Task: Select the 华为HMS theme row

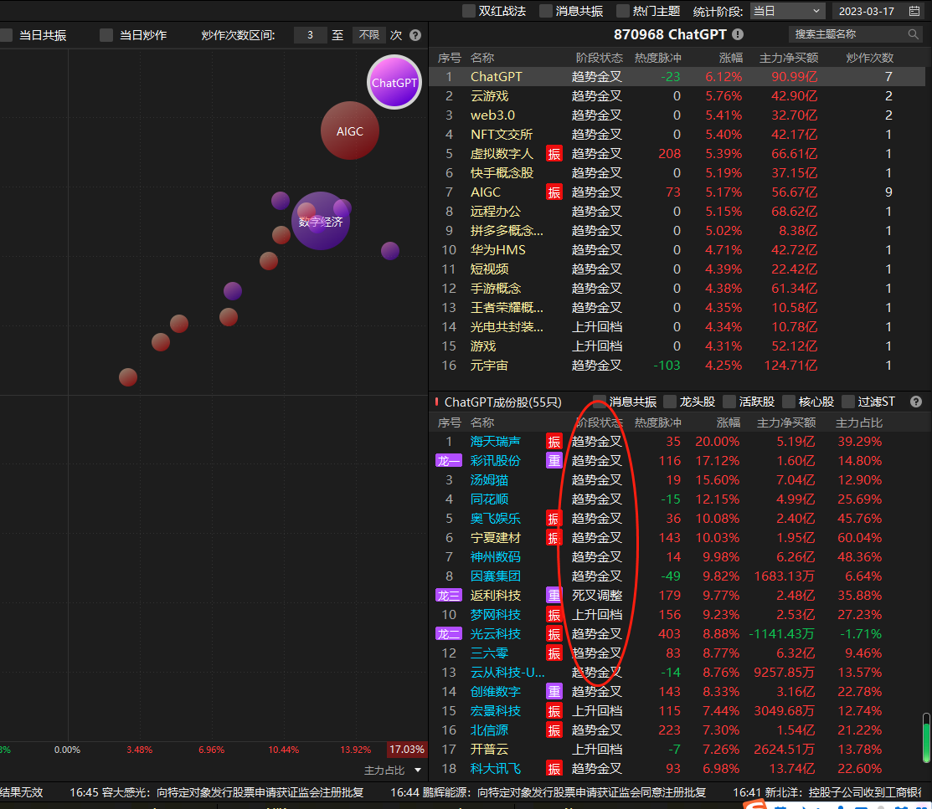Action: point(677,250)
